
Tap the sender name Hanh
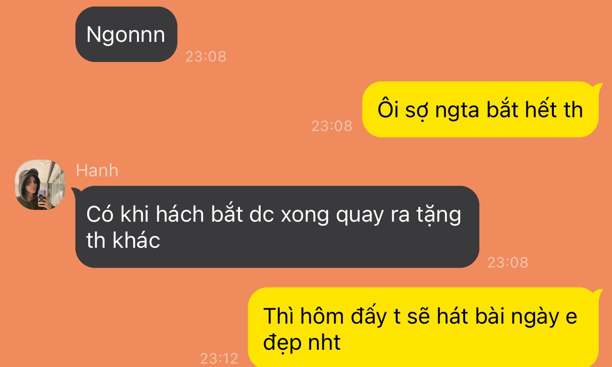click(97, 170)
